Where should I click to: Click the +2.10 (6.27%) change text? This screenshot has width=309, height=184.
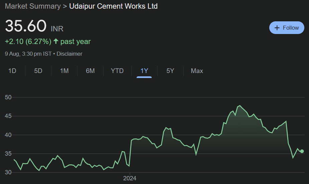[28, 41]
